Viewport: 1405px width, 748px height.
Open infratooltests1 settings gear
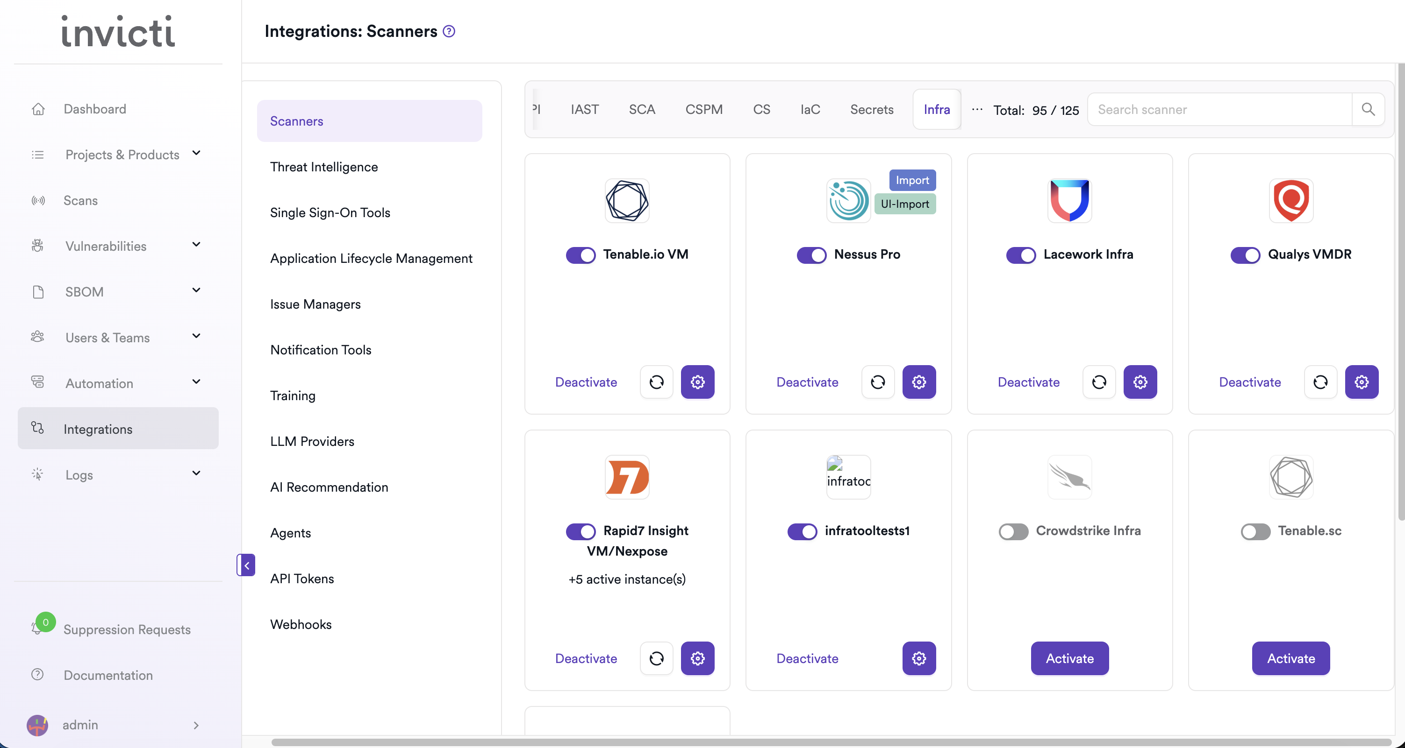pos(918,658)
